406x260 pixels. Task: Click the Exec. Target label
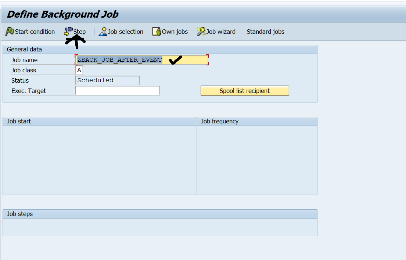point(29,91)
